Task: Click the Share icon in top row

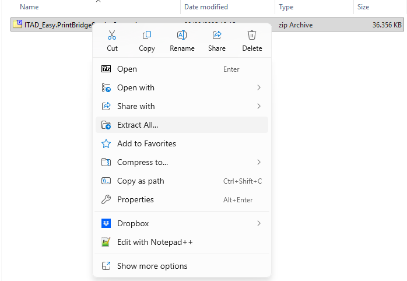Action: click(x=217, y=36)
